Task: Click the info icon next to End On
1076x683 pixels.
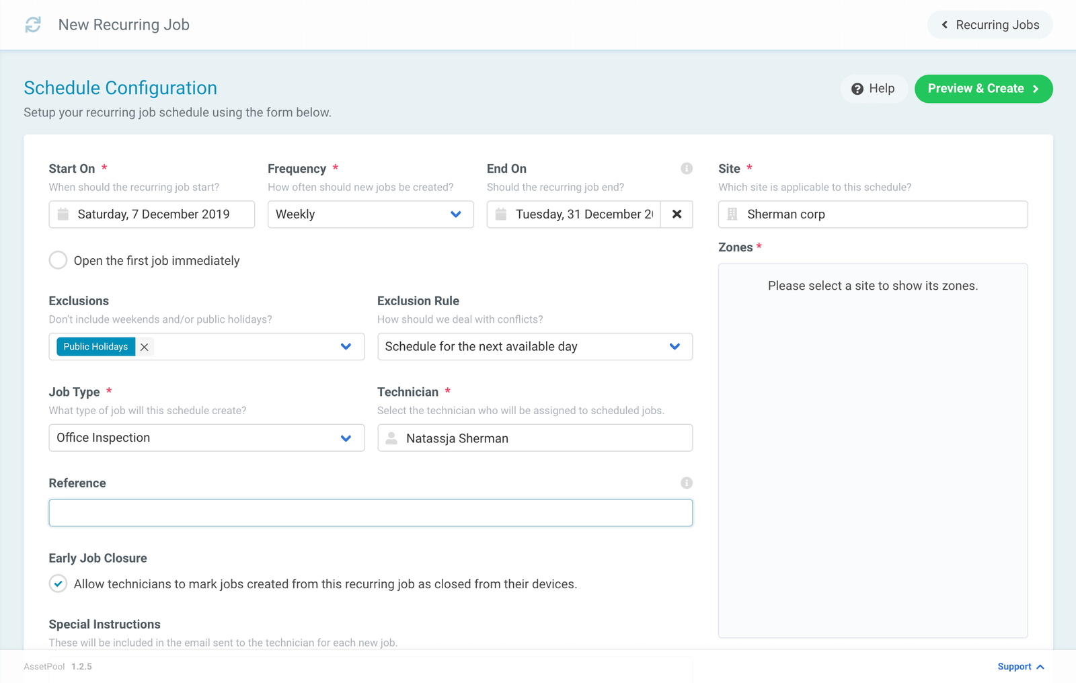Action: [687, 169]
